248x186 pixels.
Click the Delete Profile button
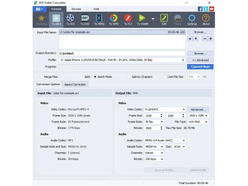(198, 170)
